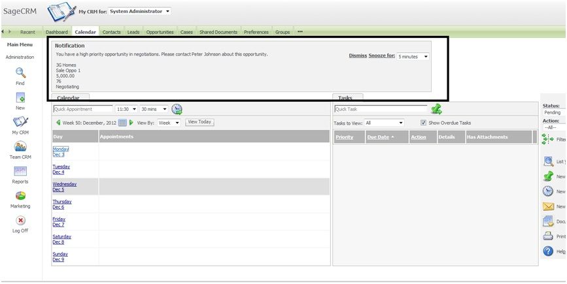Click the New record icon

[x=20, y=97]
